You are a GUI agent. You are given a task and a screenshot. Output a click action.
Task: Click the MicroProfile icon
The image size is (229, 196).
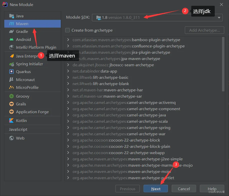[x=12, y=87]
